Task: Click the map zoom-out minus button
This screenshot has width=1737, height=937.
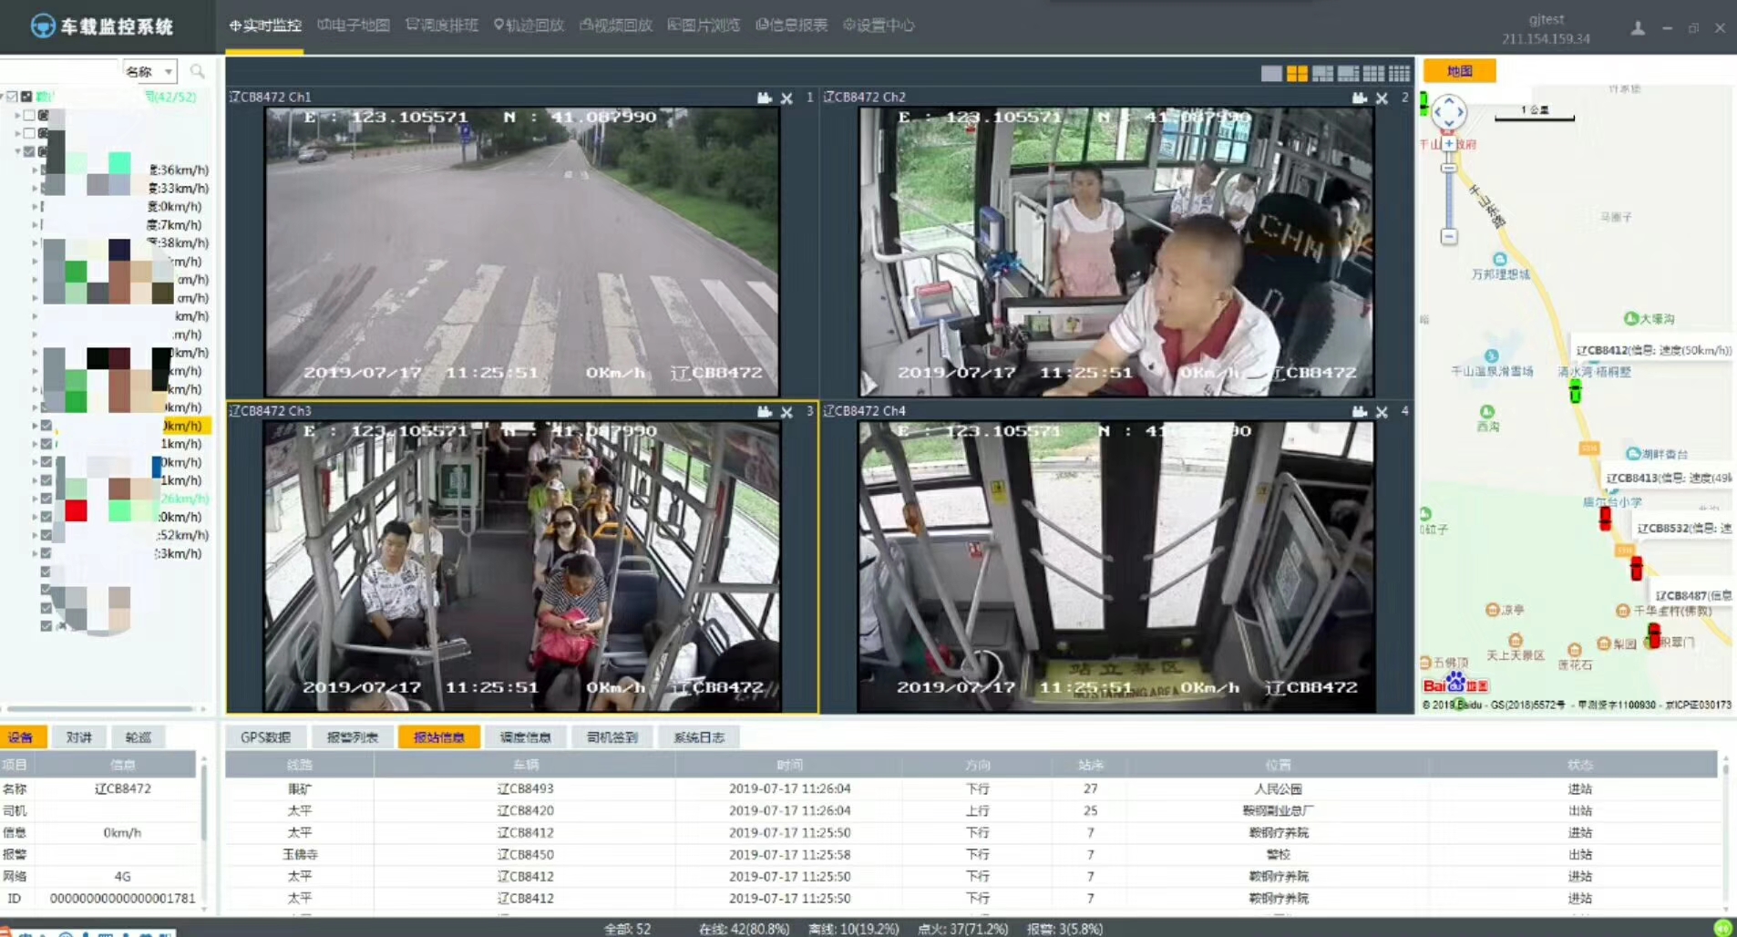Action: pyautogui.click(x=1449, y=237)
